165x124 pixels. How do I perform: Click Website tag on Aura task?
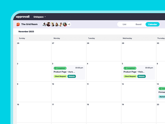(x=72, y=76)
